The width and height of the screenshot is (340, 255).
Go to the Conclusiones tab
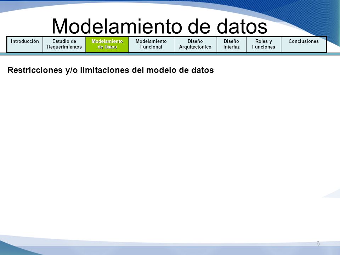(x=304, y=45)
